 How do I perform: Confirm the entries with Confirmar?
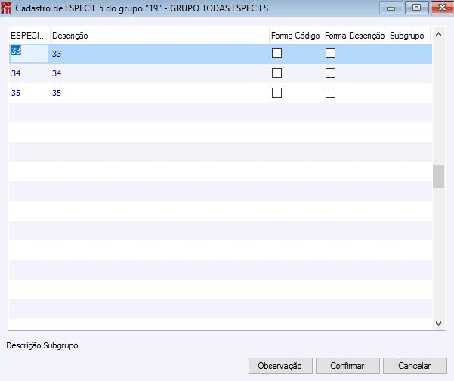(x=347, y=366)
